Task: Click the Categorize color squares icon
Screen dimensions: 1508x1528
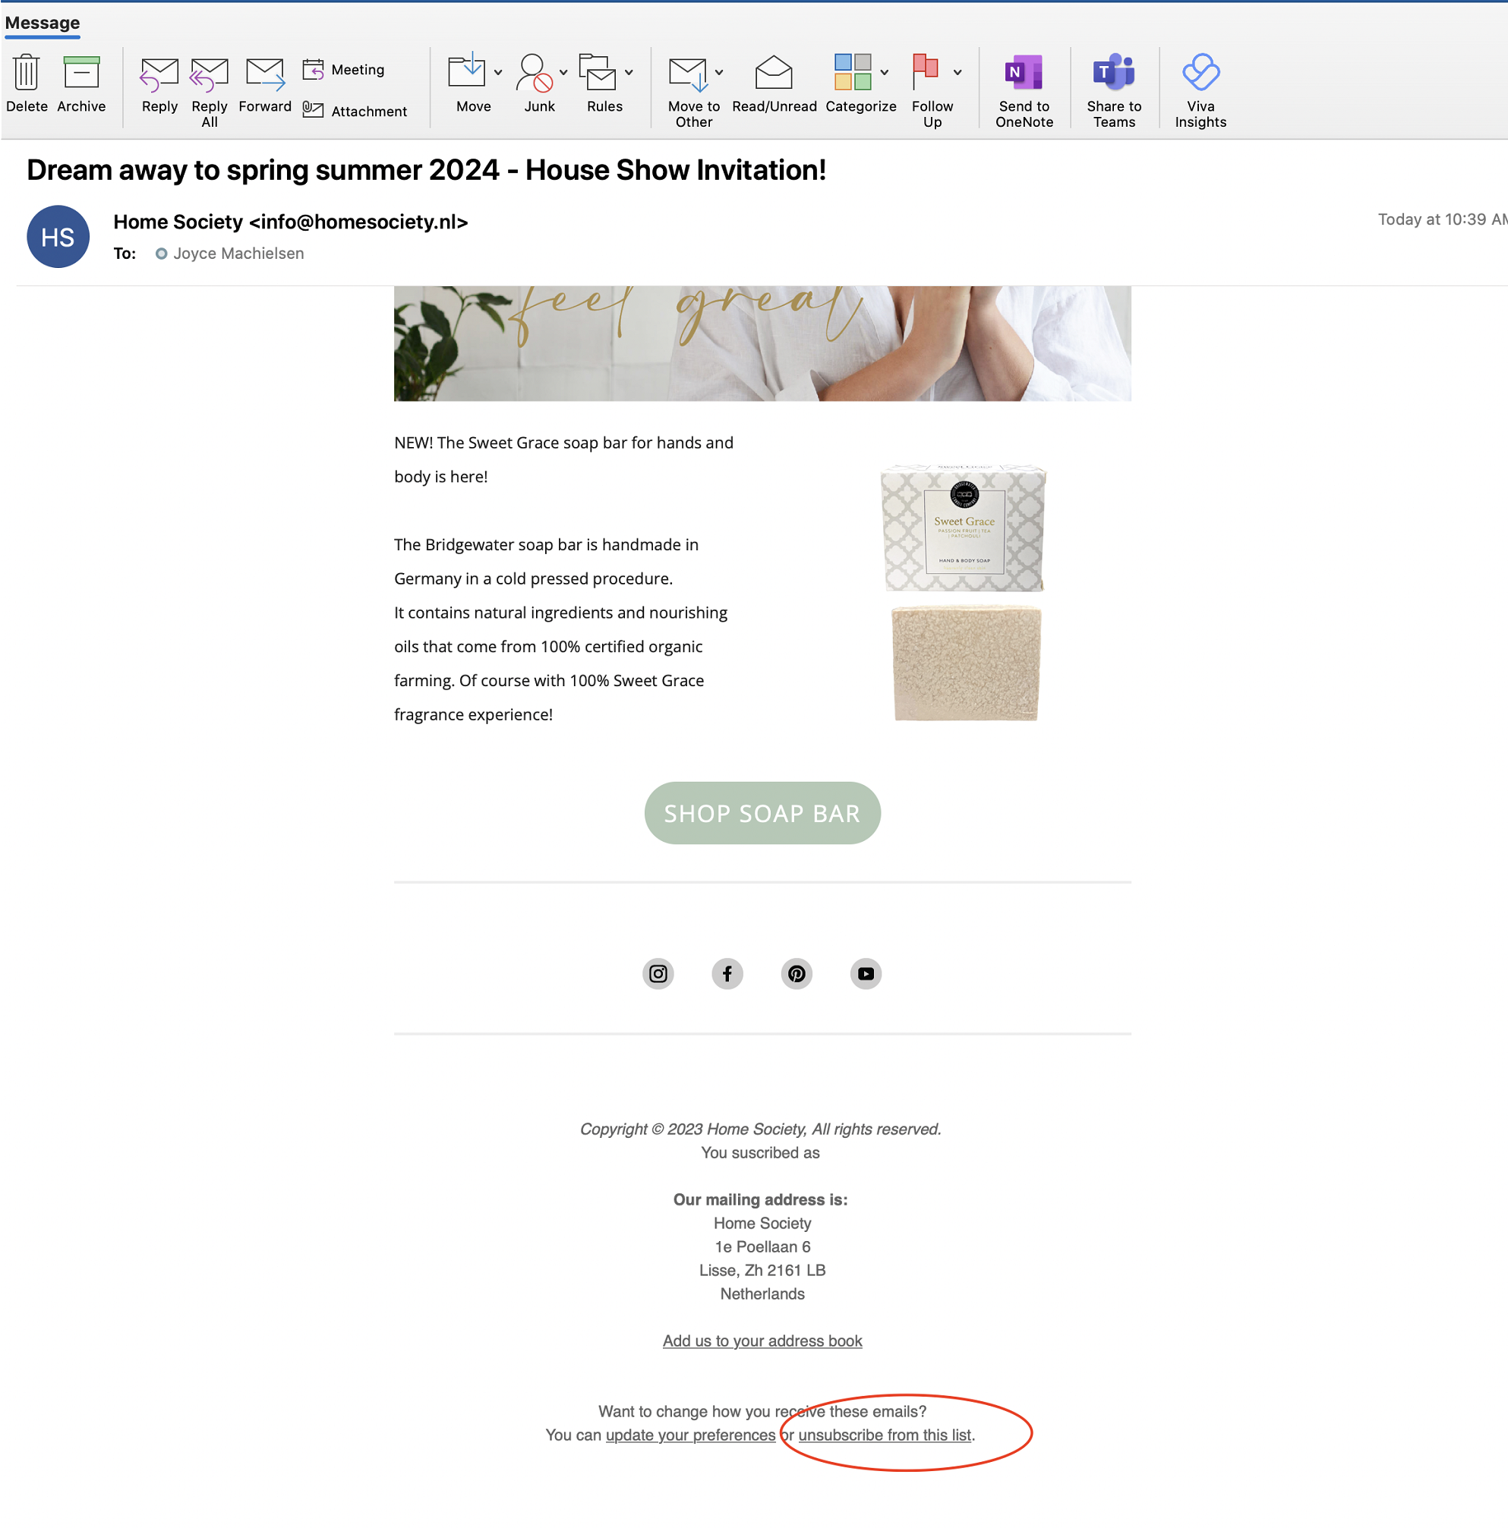Action: click(x=852, y=73)
